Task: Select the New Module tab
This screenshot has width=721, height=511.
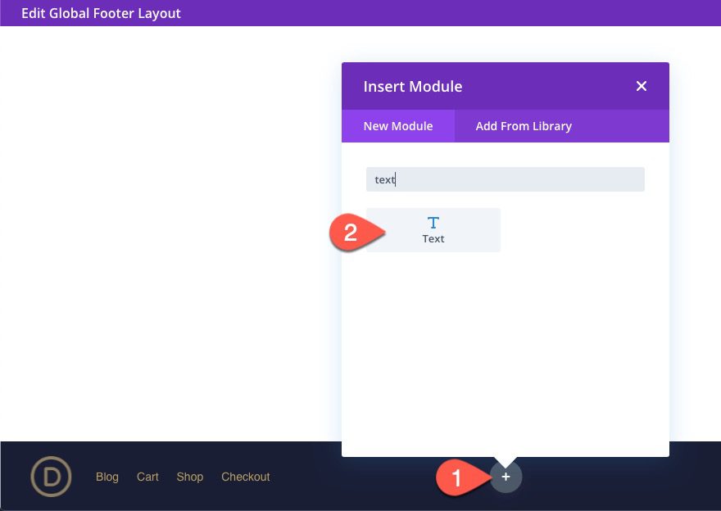Action: (x=398, y=125)
